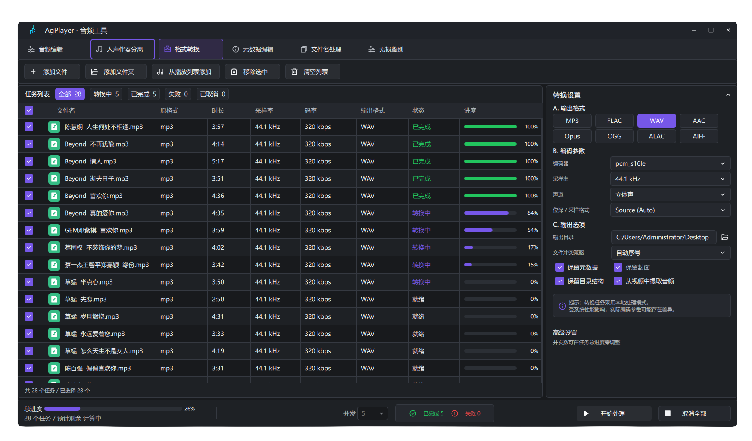
Task: Sort by the 时长 column header
Action: pyautogui.click(x=218, y=110)
